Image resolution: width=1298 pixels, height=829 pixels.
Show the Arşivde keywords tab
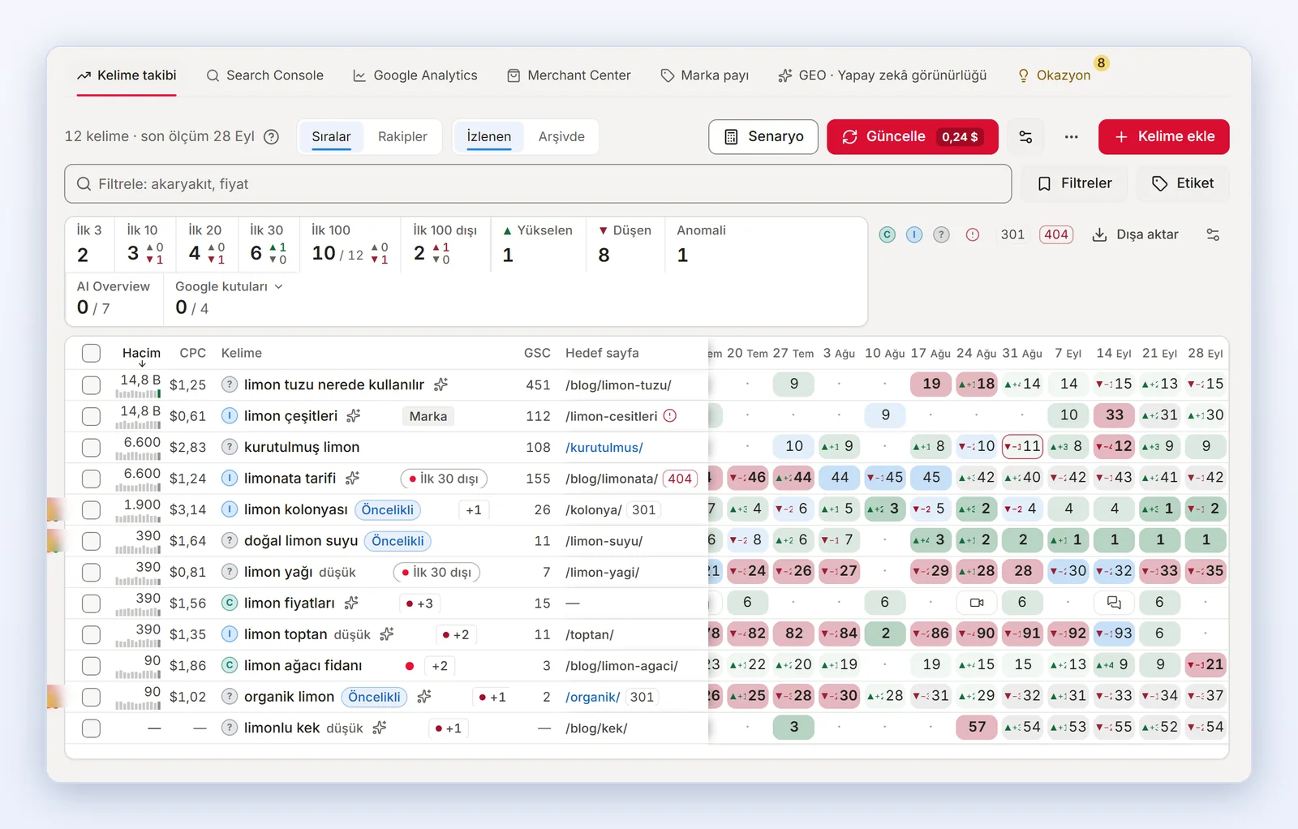click(x=561, y=136)
